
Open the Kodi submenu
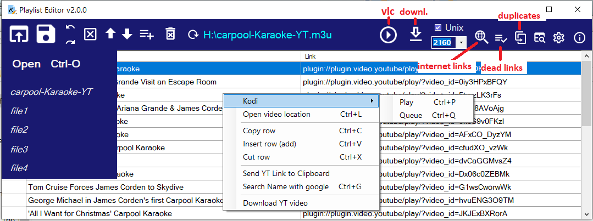(x=301, y=101)
